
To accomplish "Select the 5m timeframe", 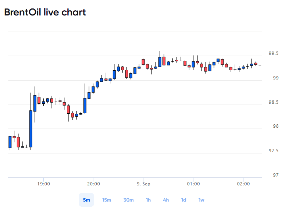I will click(86, 200).
